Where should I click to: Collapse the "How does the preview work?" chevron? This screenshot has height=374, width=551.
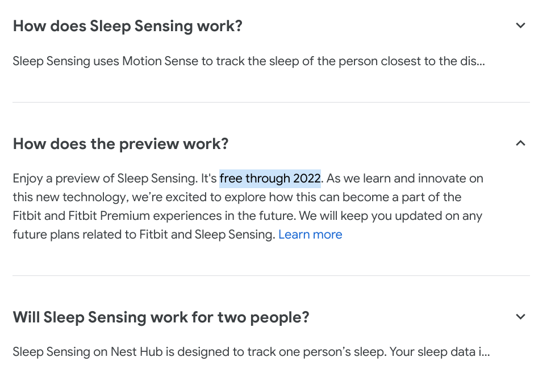coord(520,143)
